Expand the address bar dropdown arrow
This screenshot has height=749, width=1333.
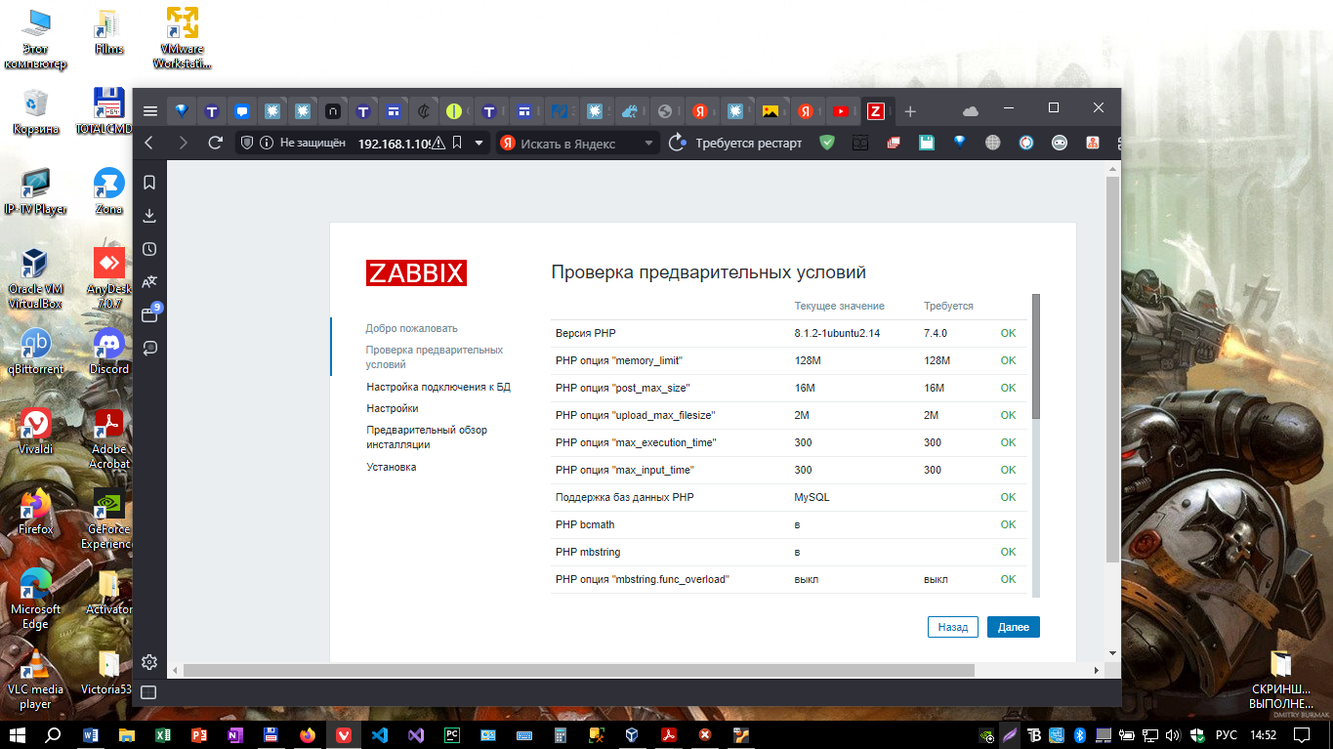click(479, 143)
